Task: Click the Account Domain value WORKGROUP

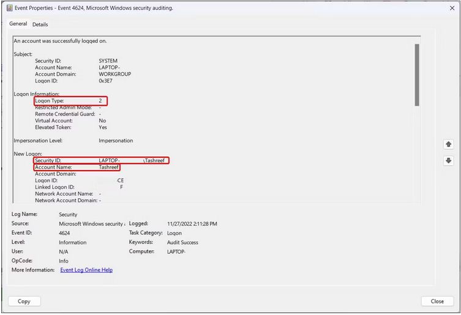Action: coord(115,74)
